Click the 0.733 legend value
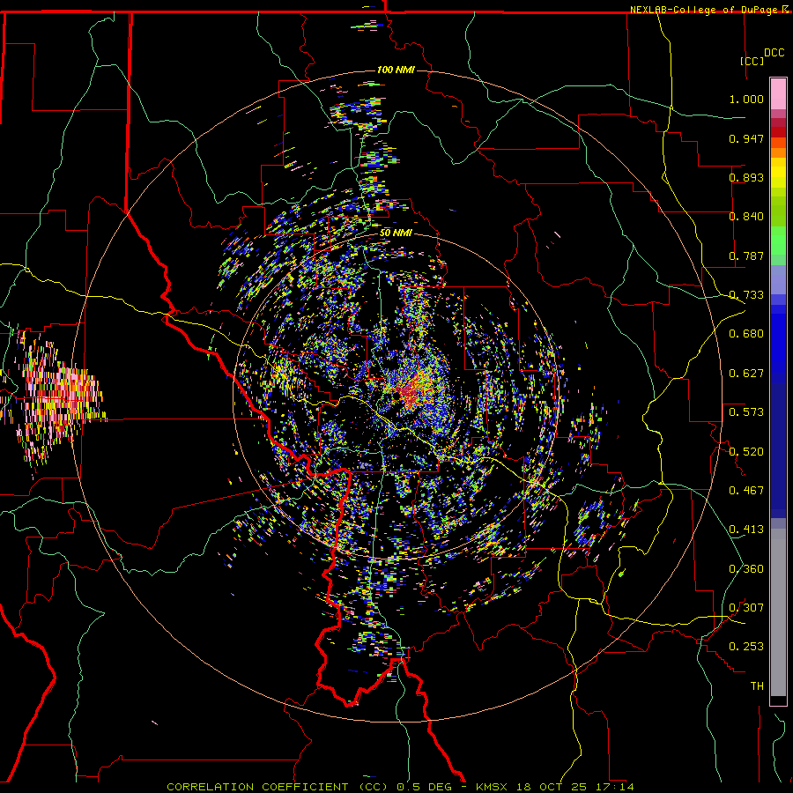The width and height of the screenshot is (793, 793). [x=746, y=295]
